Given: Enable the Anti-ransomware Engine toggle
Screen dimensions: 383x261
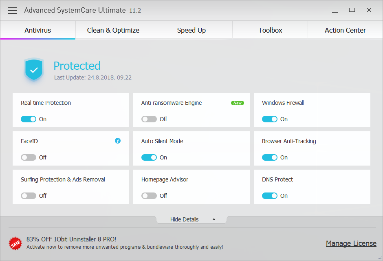Looking at the screenshot, I should pos(149,119).
